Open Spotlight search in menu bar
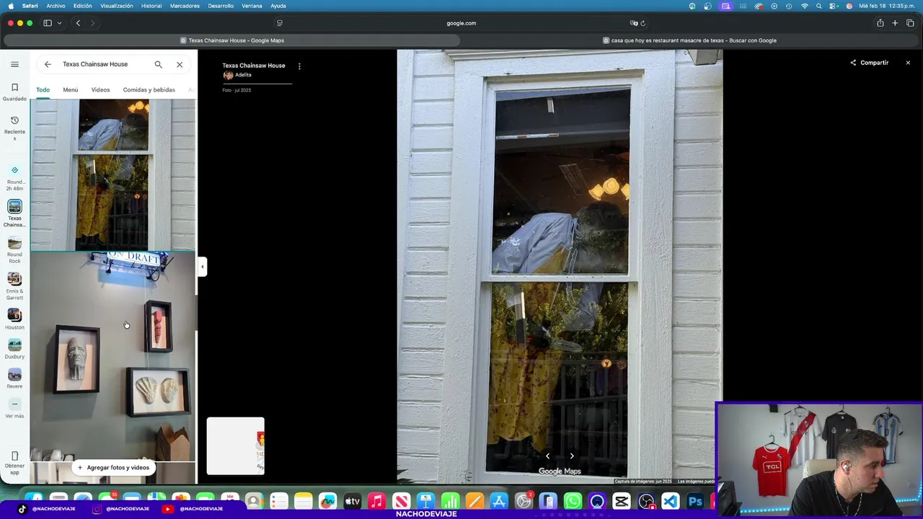The width and height of the screenshot is (923, 519). pos(819,6)
